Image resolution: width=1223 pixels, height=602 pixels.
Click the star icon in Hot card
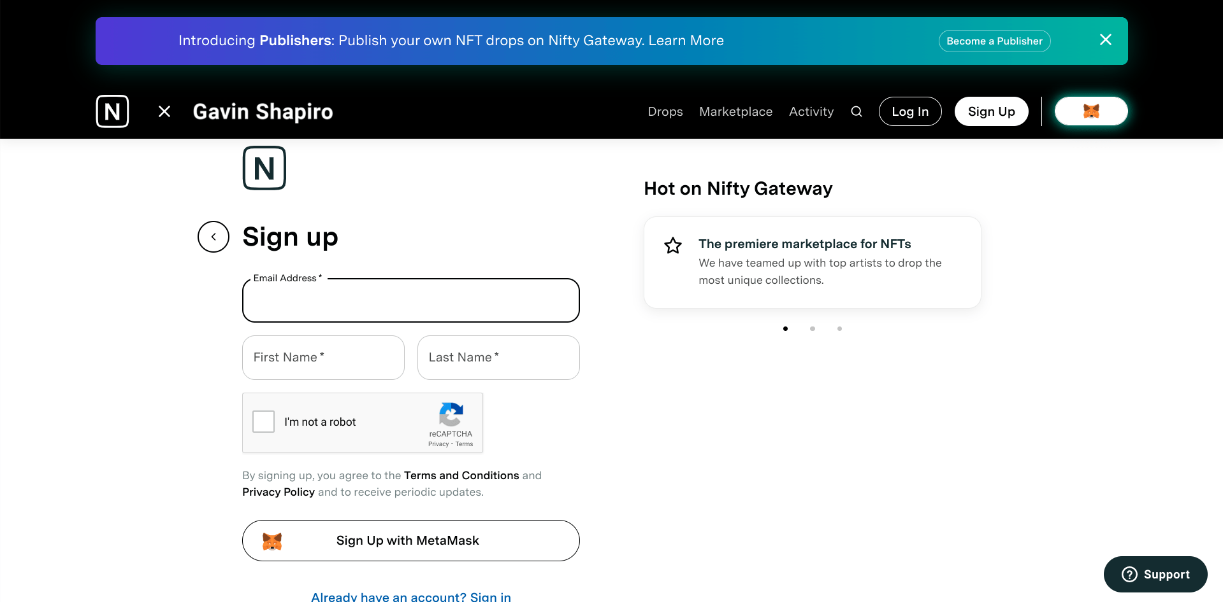(x=673, y=246)
